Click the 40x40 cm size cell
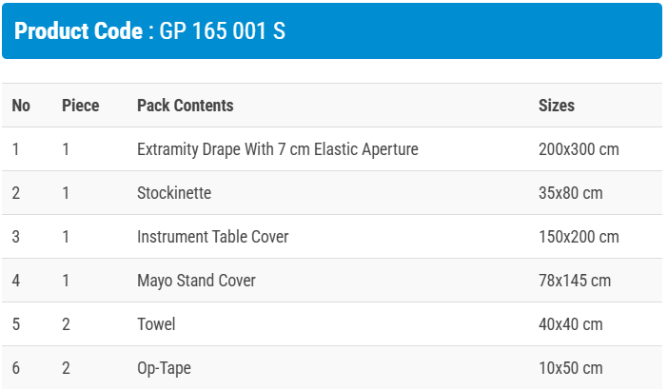 (x=571, y=324)
